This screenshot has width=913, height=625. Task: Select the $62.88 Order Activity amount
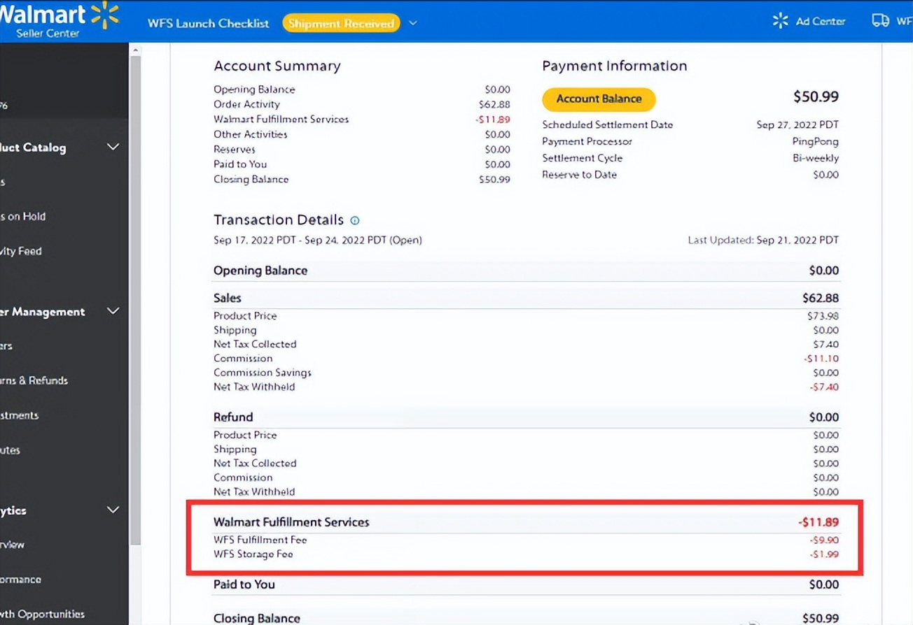tap(494, 104)
